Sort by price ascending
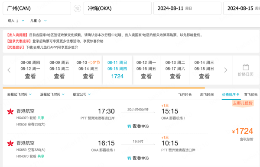 tap(231, 95)
